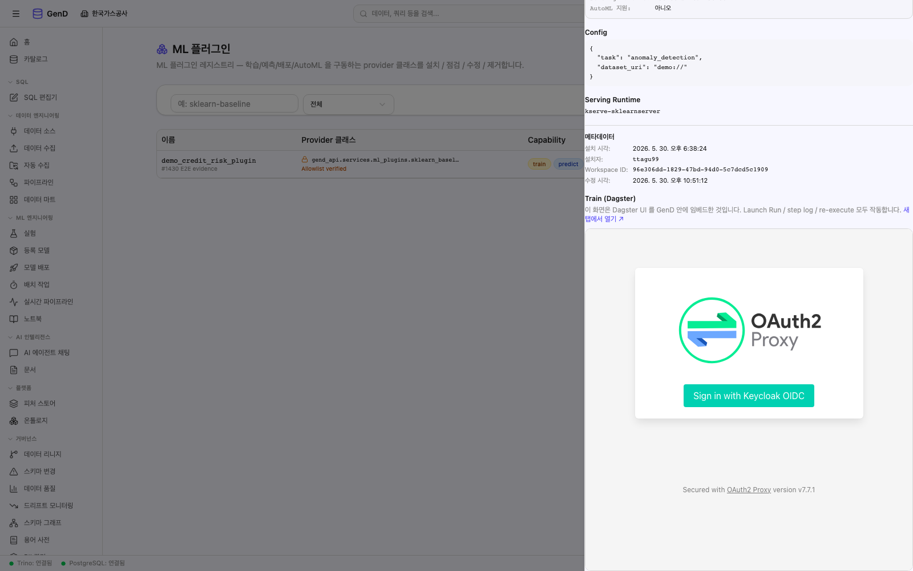Image resolution: width=913 pixels, height=571 pixels.
Task: Click the 실험 flask icon
Action: 14,234
